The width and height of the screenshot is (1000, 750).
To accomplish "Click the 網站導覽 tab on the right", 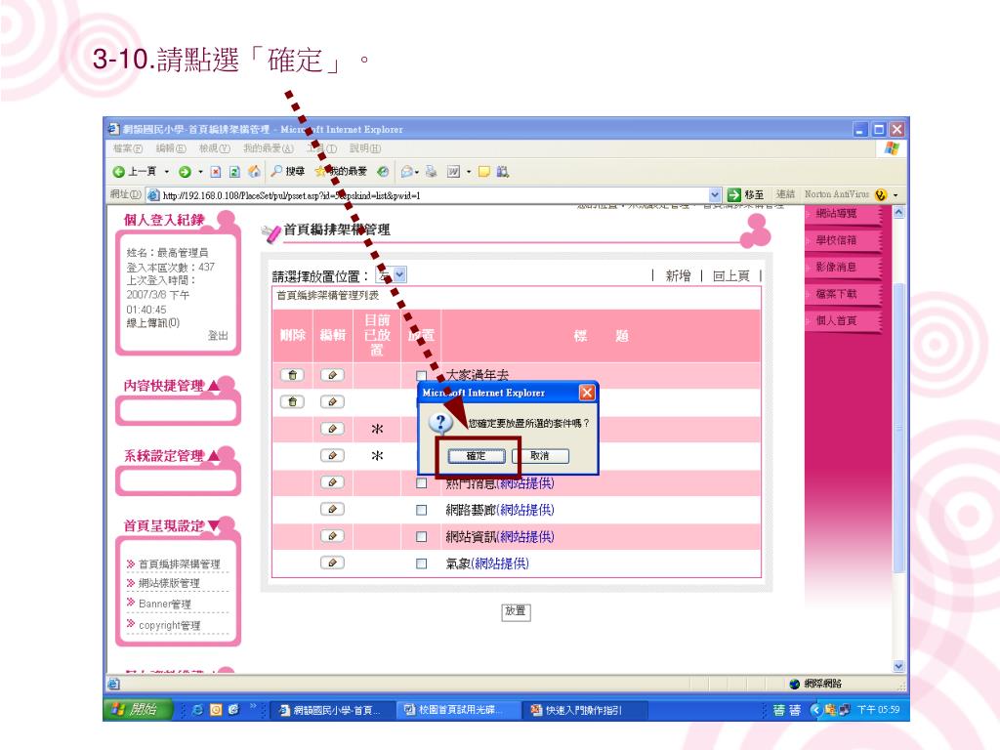I will [843, 213].
